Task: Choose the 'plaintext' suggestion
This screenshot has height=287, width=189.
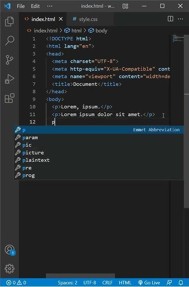Action: point(99,160)
